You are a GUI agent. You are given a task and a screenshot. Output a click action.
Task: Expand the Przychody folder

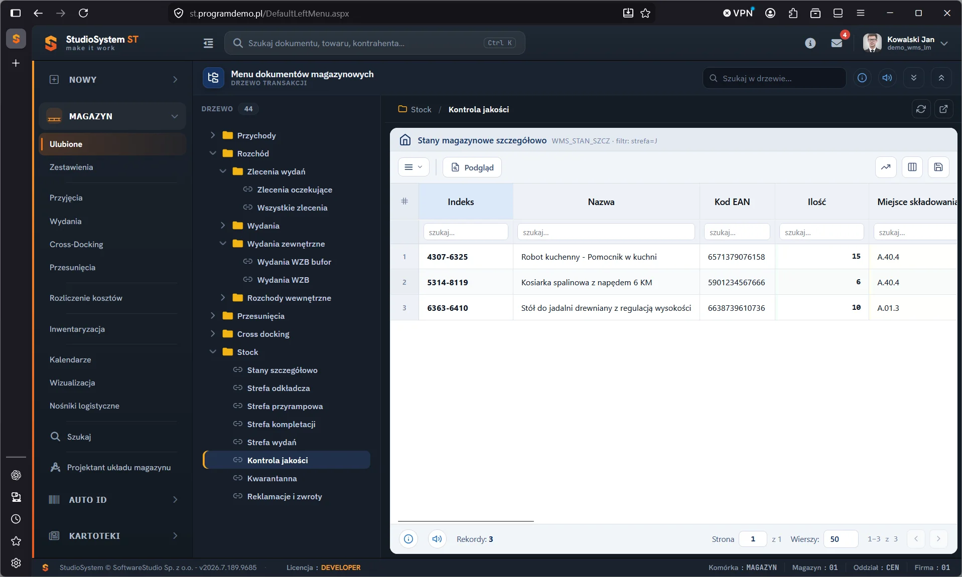(213, 135)
